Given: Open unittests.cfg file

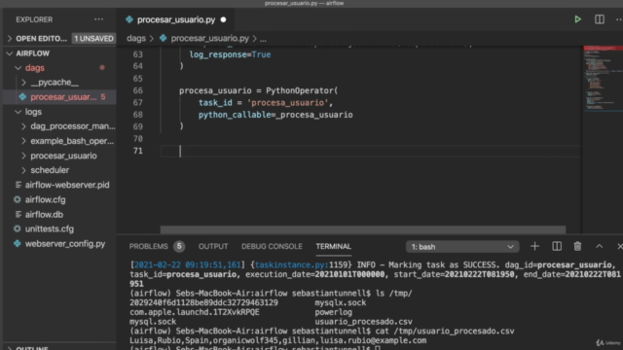Looking at the screenshot, I should [50, 229].
